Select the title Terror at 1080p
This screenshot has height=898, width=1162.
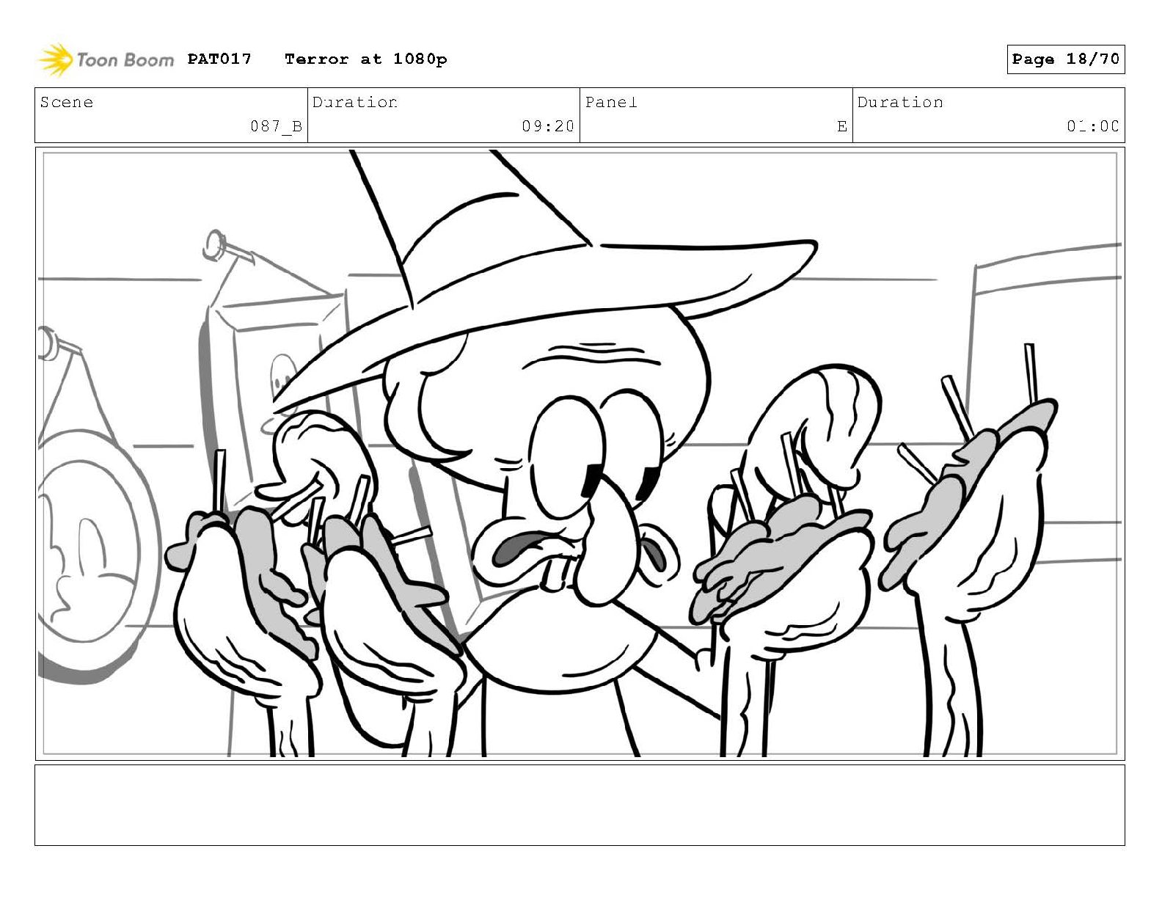click(365, 59)
